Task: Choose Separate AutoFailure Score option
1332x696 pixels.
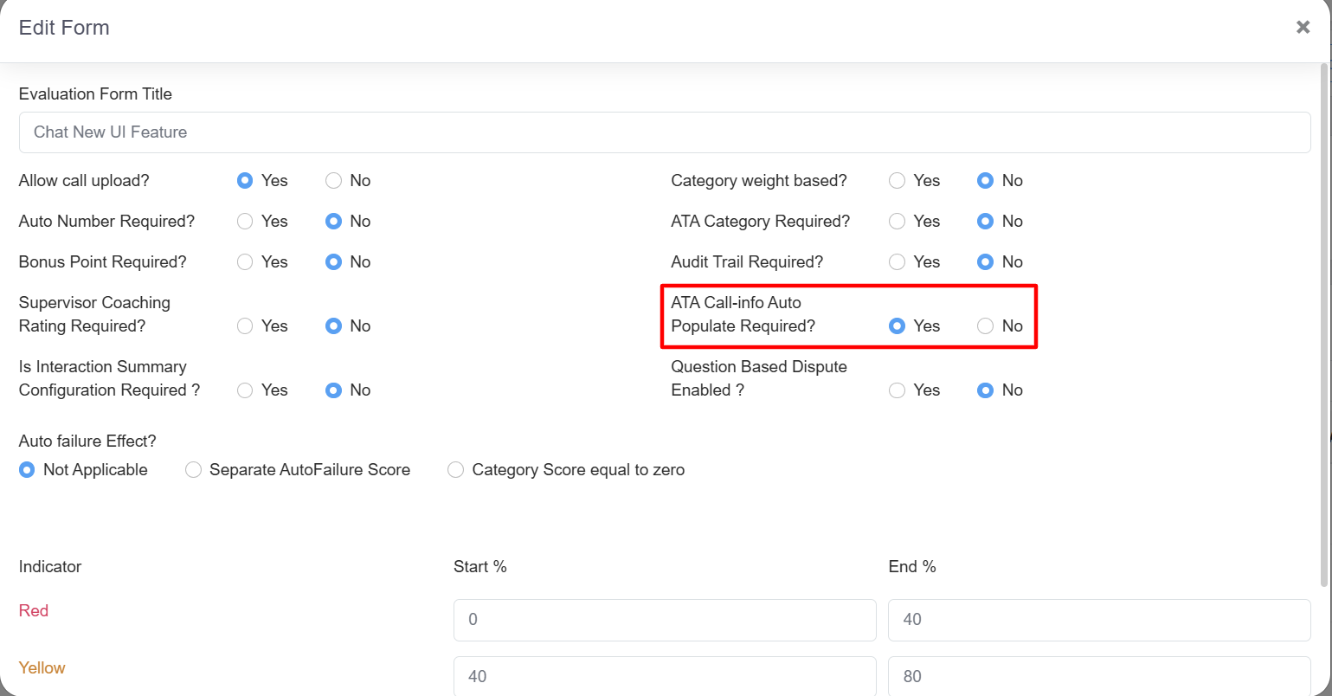Action: pos(194,470)
